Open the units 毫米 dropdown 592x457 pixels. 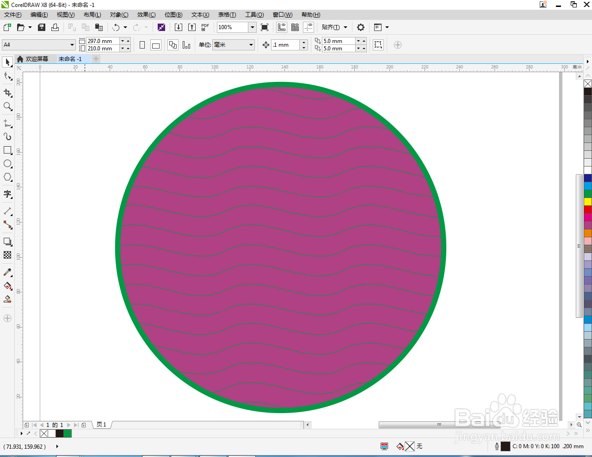251,45
